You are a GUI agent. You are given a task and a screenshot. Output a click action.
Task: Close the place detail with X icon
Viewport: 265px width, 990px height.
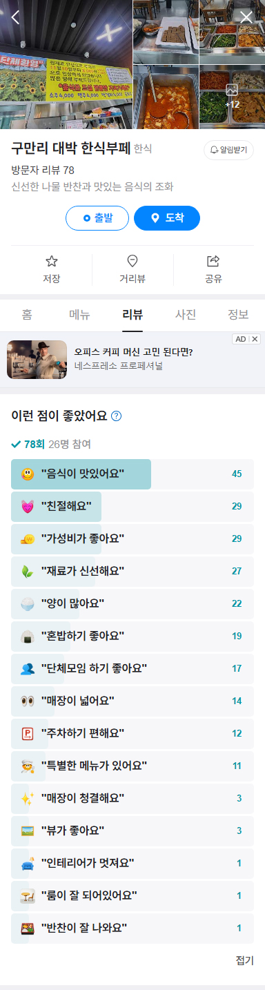(246, 17)
